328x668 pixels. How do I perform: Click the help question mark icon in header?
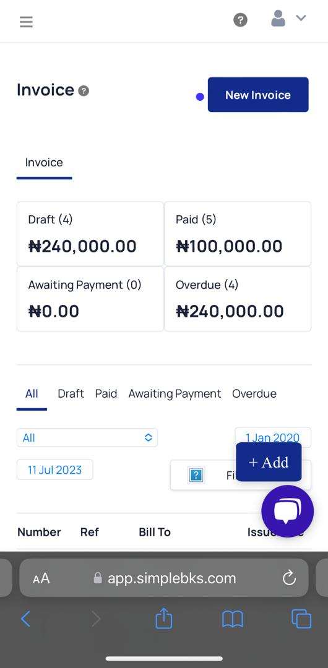point(240,20)
